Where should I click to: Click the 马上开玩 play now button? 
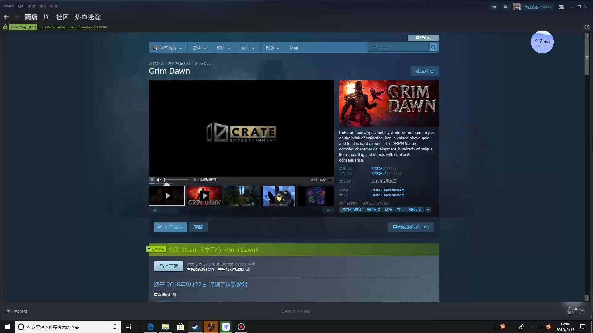coord(169,266)
